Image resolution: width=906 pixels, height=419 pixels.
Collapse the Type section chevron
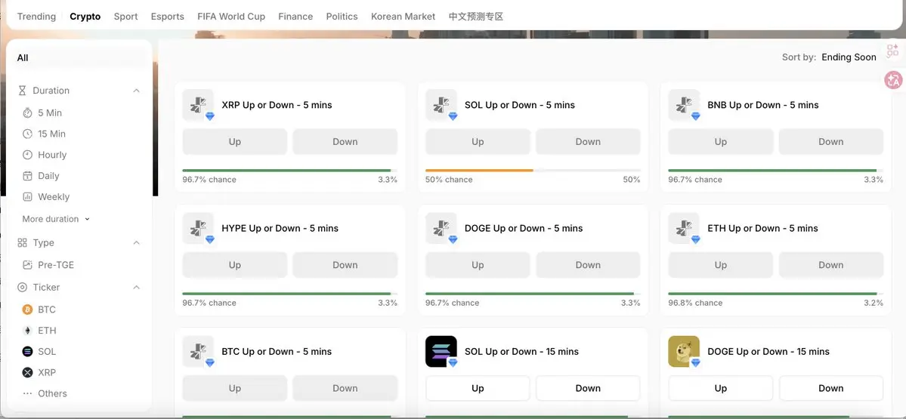(x=136, y=243)
